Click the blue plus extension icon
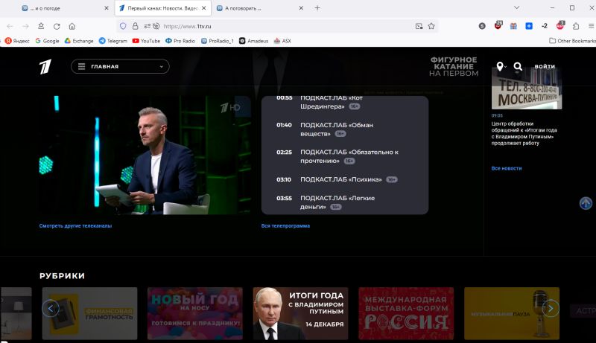 (x=529, y=26)
